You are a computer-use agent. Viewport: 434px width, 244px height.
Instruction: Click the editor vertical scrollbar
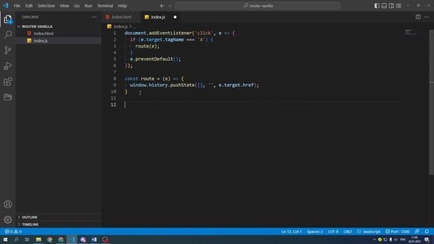click(431, 102)
